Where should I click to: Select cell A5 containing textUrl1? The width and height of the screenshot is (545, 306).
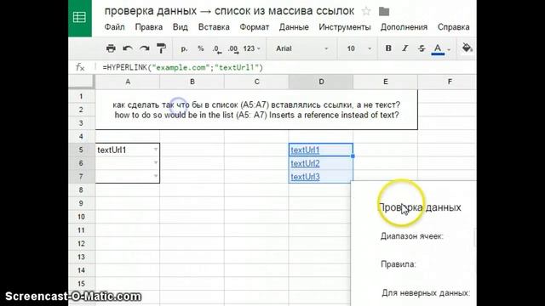(128, 150)
